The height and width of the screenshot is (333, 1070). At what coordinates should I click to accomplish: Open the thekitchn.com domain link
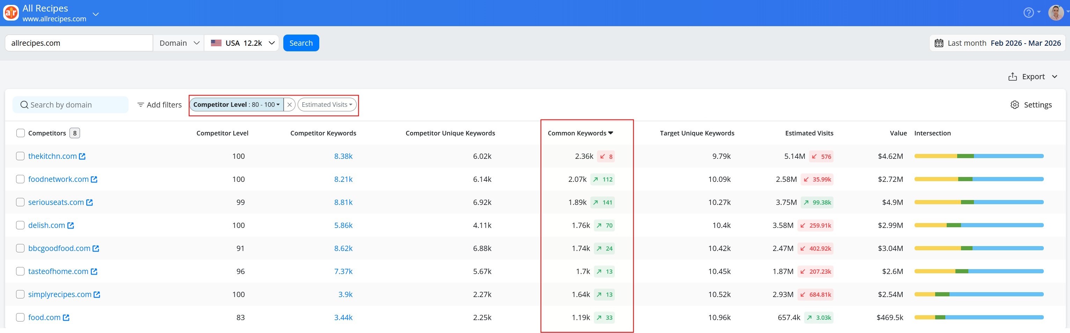click(52, 156)
